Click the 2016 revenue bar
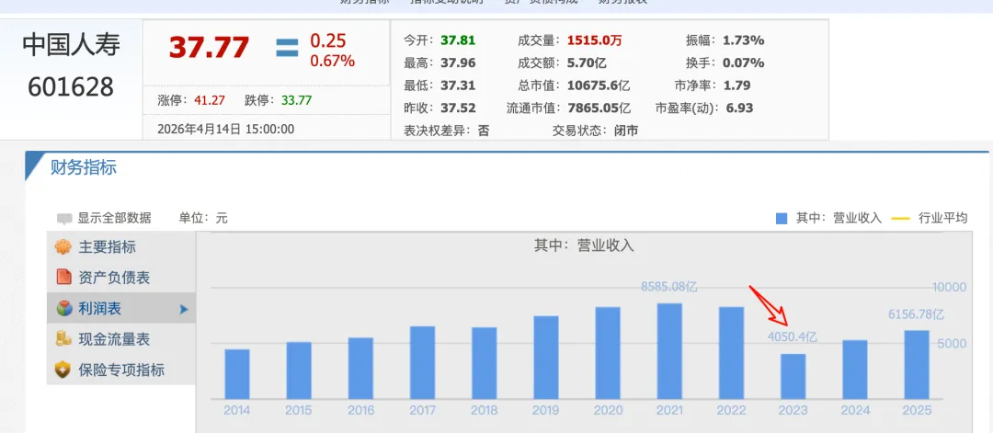Screen dimensions: 993x433 (x=361, y=369)
